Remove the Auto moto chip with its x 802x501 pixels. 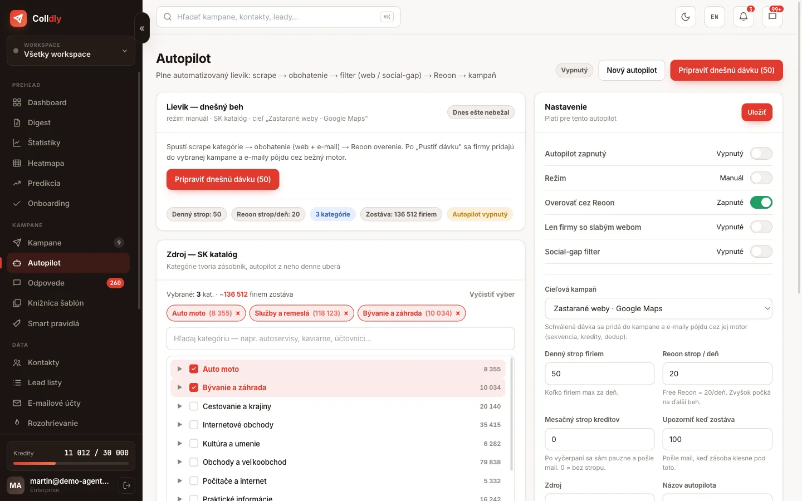238,313
